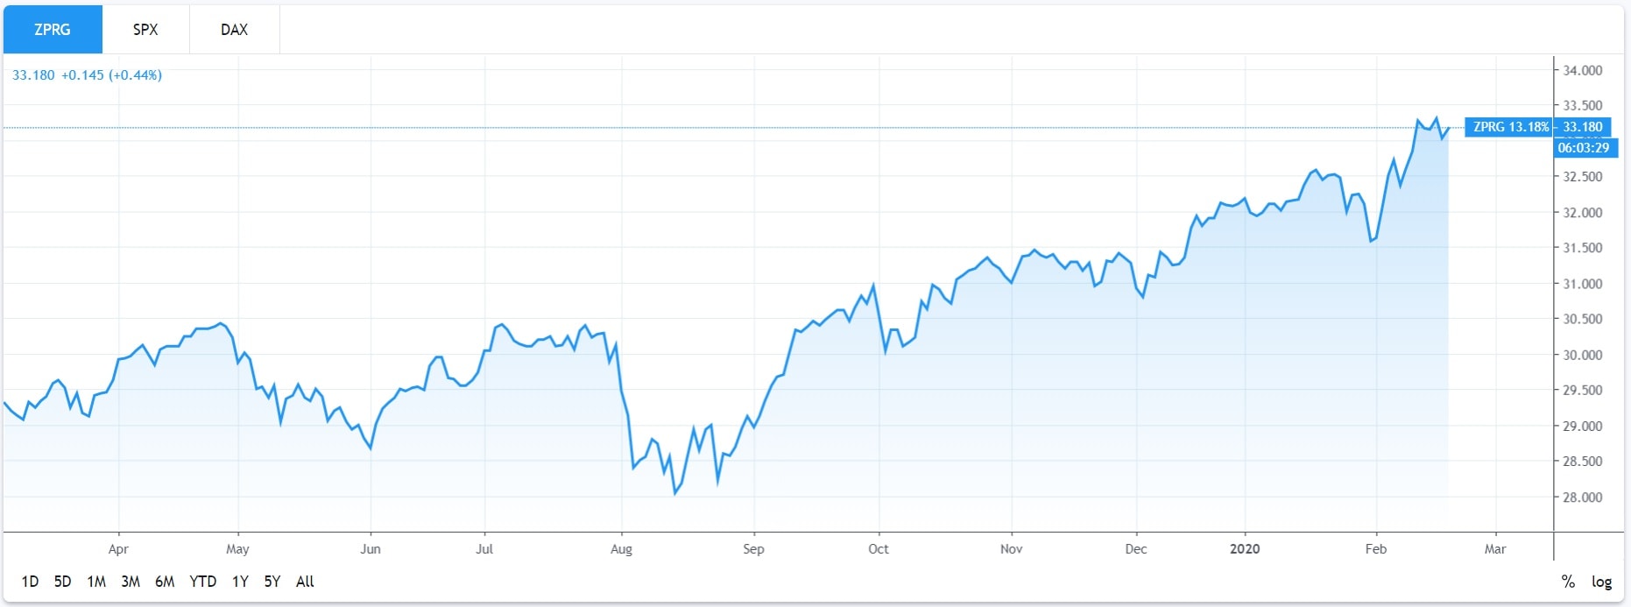Change range to 5Y
The height and width of the screenshot is (607, 1631).
click(x=272, y=582)
